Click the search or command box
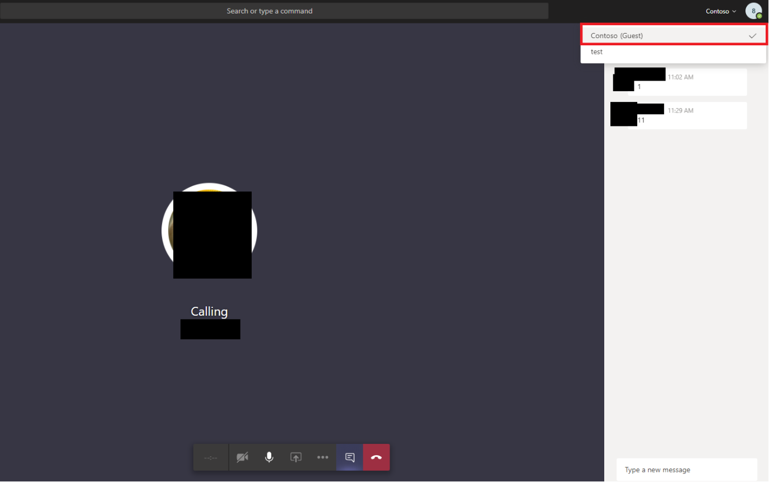The width and height of the screenshot is (769, 482). coord(274,11)
